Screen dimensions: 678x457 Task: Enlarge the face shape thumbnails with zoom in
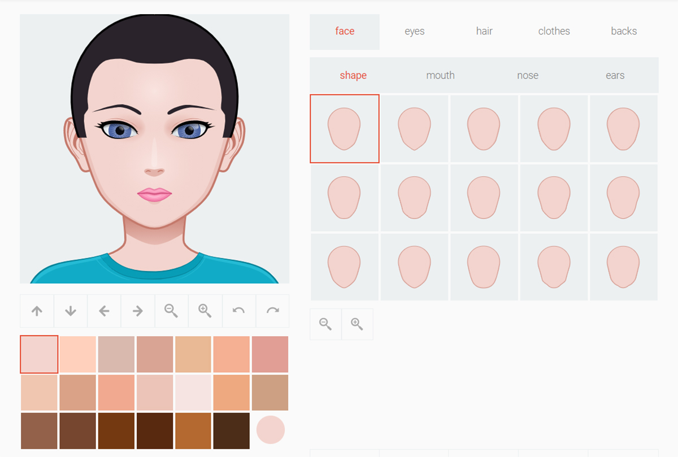coord(357,324)
